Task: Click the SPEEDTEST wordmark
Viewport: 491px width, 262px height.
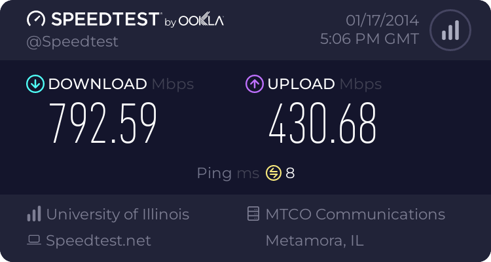Action: [106, 19]
